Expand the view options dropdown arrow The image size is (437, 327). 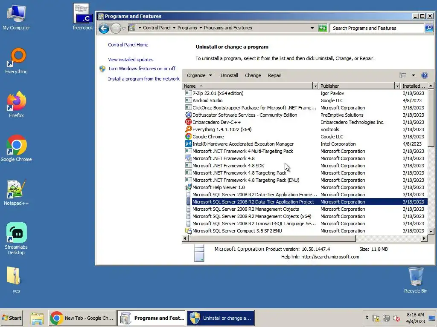tap(413, 75)
